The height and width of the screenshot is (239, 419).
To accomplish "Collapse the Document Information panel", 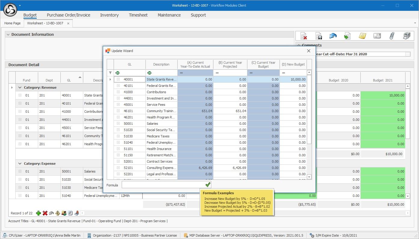I will 8,35.
